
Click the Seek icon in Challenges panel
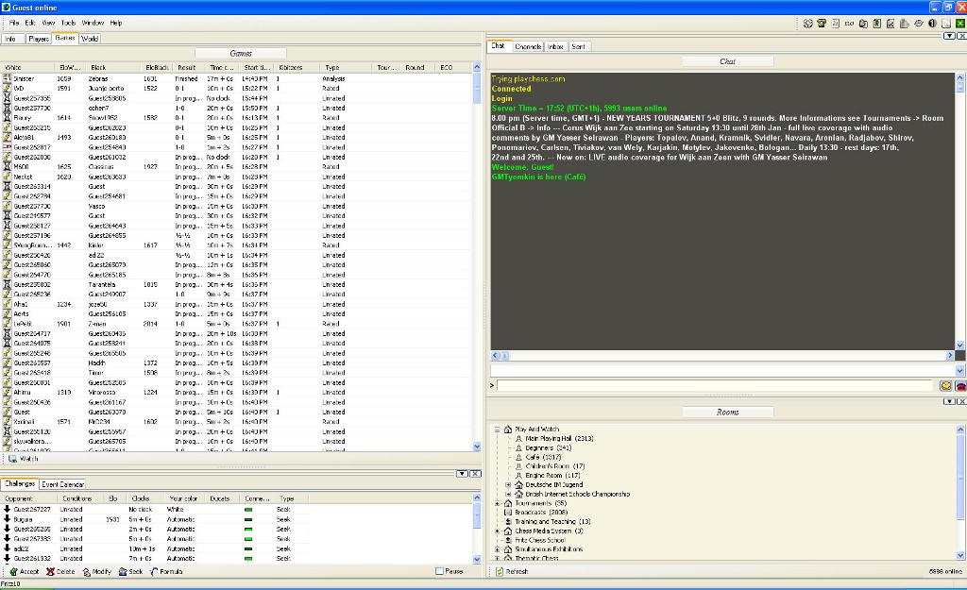tap(124, 572)
